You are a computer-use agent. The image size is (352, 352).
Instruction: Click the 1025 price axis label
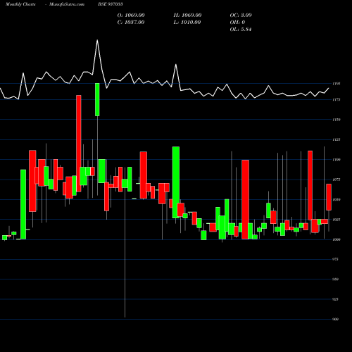click(x=336, y=220)
